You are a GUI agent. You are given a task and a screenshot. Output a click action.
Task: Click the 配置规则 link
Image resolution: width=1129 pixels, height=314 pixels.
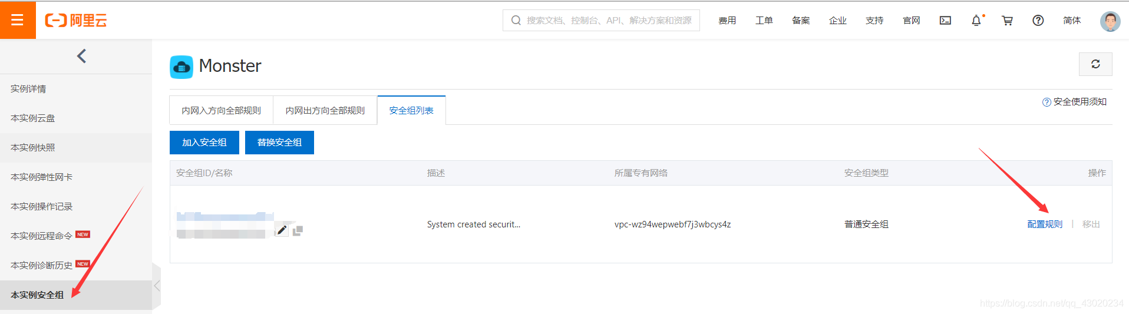(x=1045, y=224)
